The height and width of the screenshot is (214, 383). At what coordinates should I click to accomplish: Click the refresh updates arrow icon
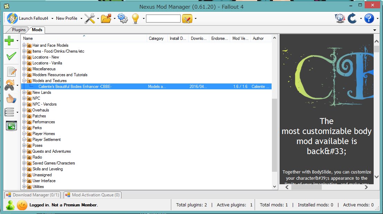(352, 18)
